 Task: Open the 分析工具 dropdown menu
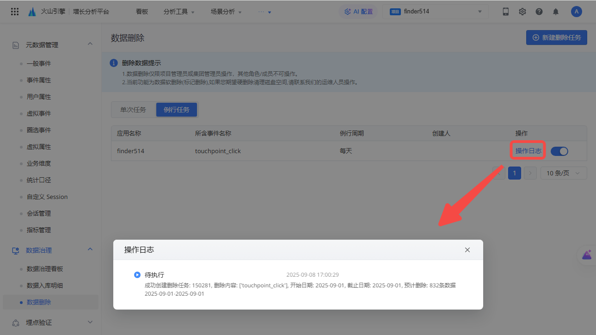click(179, 12)
